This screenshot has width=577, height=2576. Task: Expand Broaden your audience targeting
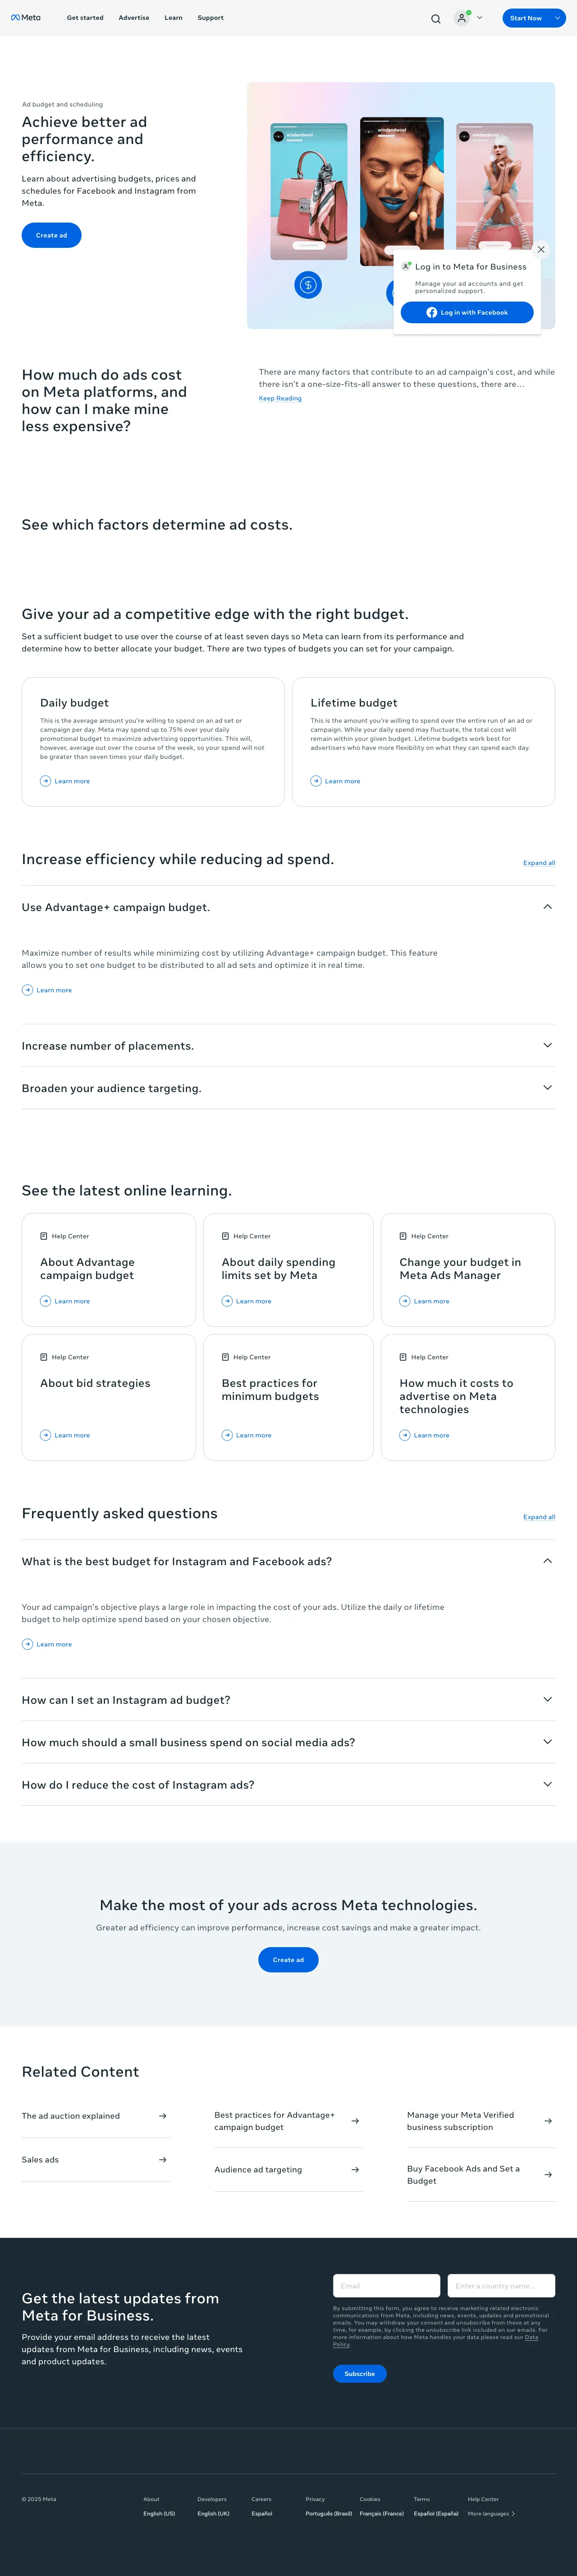[x=547, y=1088]
